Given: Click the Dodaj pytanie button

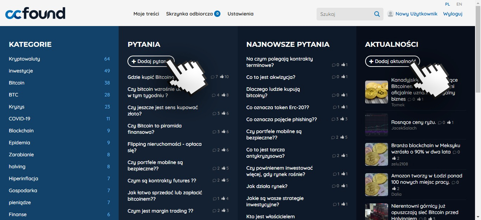Looking at the screenshot, I should 151,61.
